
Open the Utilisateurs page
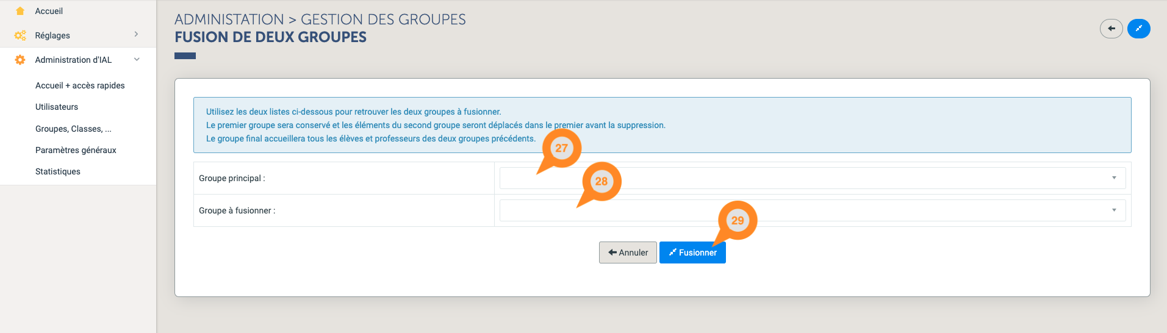pos(57,107)
